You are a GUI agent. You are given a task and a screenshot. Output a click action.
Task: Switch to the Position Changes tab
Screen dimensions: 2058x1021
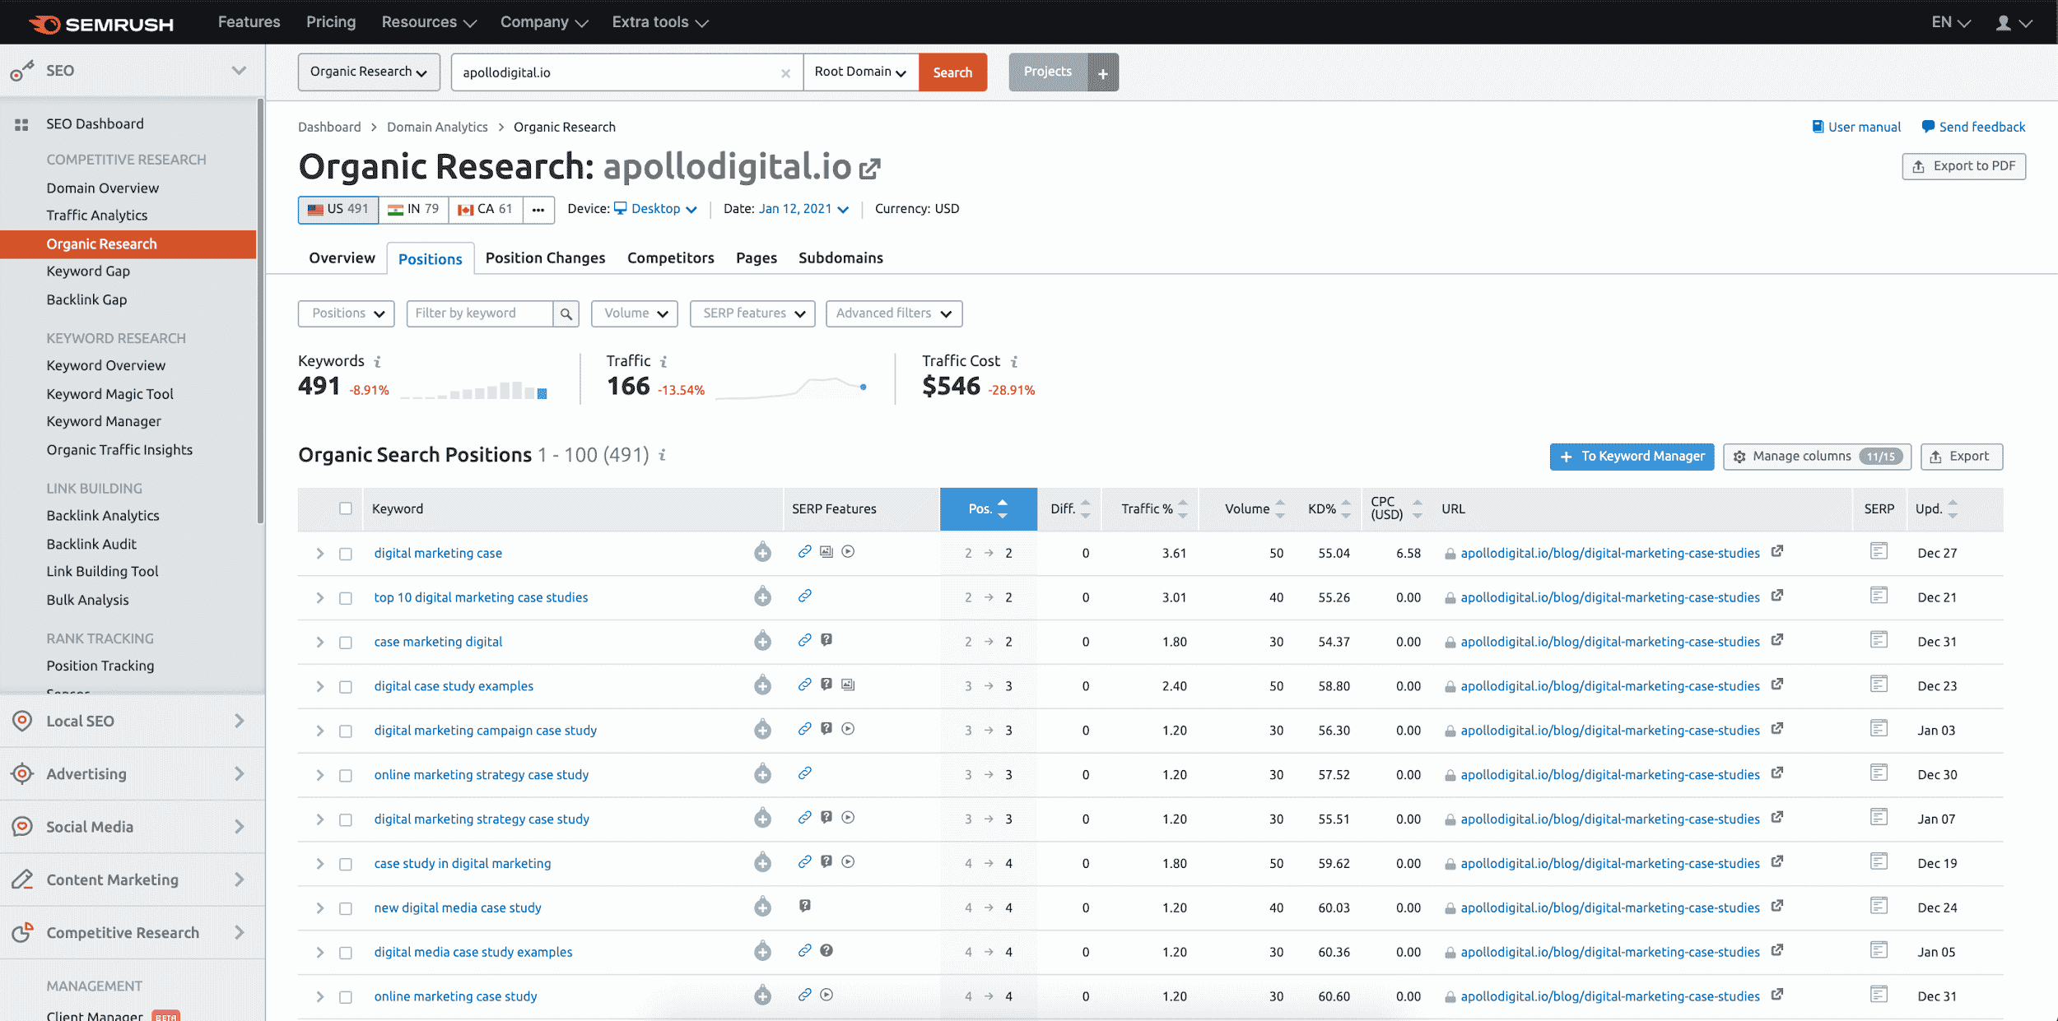click(545, 258)
